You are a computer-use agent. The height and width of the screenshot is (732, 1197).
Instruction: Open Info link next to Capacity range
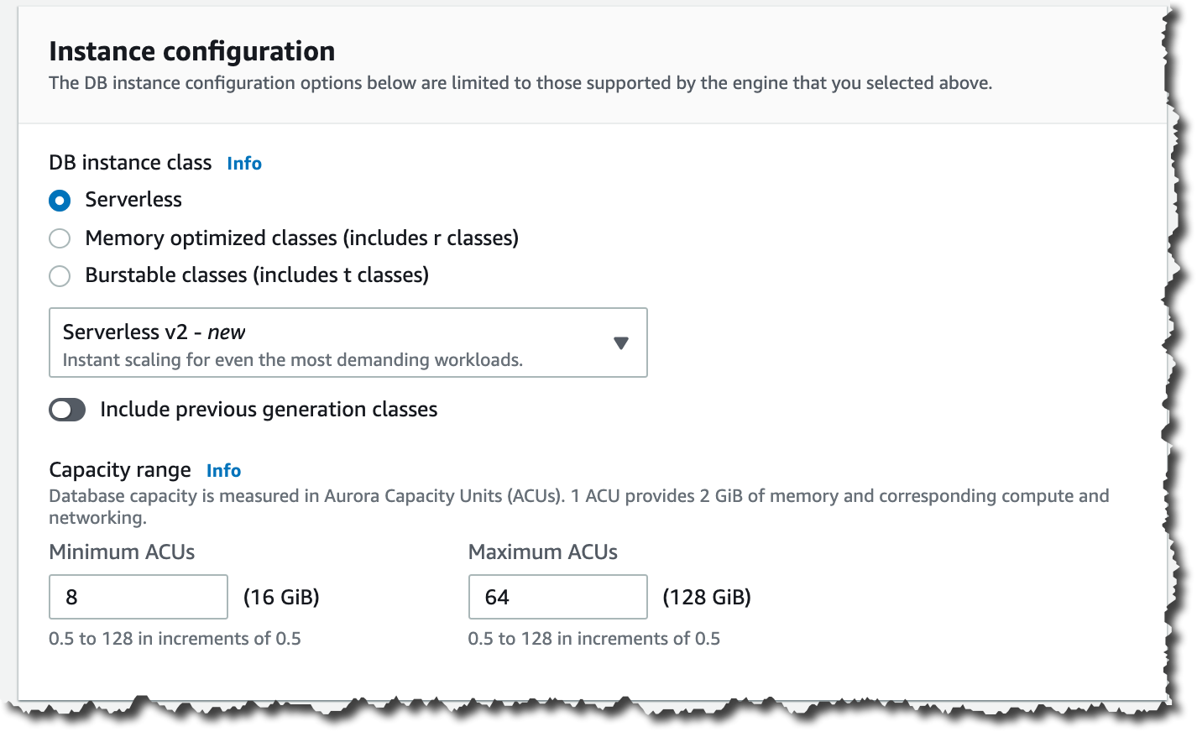click(x=223, y=471)
